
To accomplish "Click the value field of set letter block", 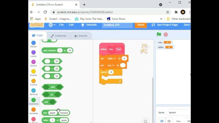I will pos(124,58).
